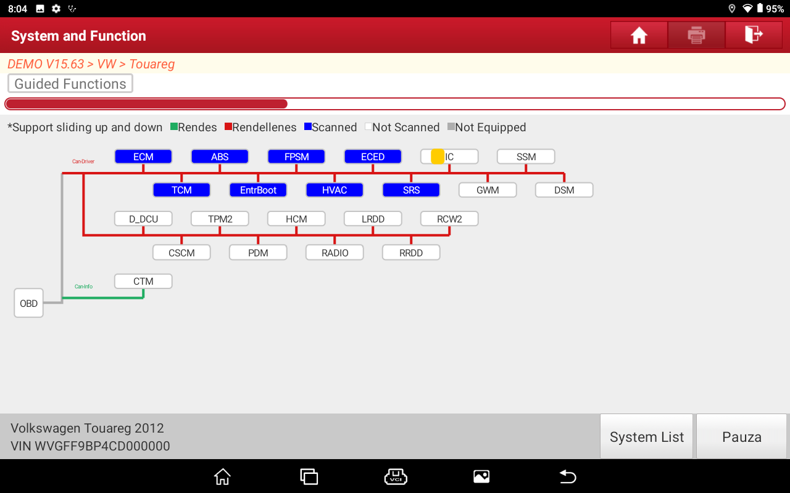Tap the Android home navigation icon
790x493 pixels.
coord(222,476)
